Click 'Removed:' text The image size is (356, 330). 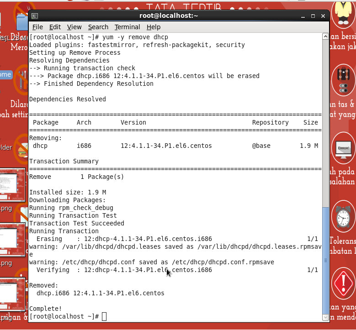tap(44, 286)
